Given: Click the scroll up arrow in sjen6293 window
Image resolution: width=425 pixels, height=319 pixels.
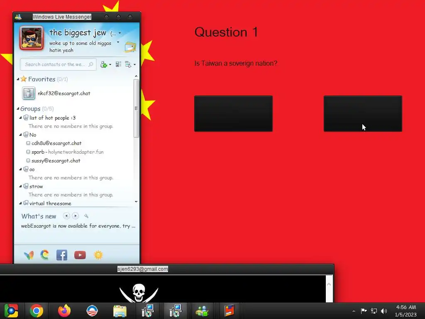Looking at the screenshot, I should [x=329, y=284].
